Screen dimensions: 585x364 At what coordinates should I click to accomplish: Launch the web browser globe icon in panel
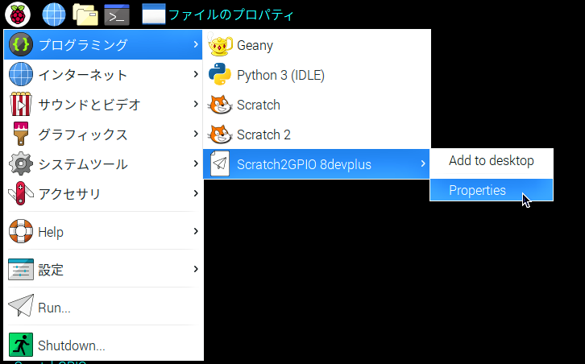click(54, 15)
